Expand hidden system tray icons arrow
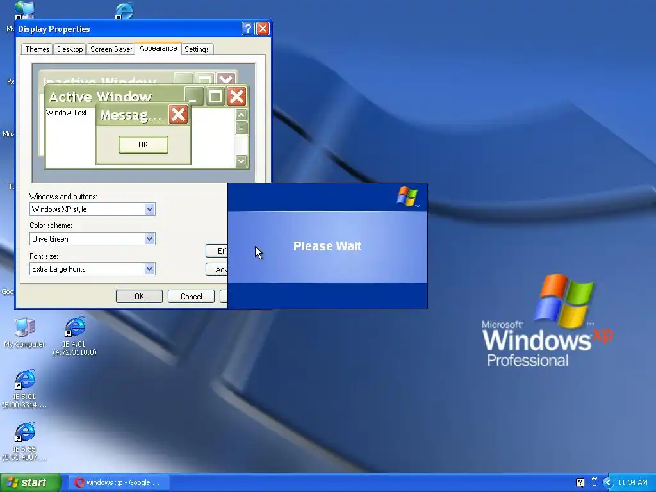Viewport: 656px width, 492px height. click(x=609, y=482)
